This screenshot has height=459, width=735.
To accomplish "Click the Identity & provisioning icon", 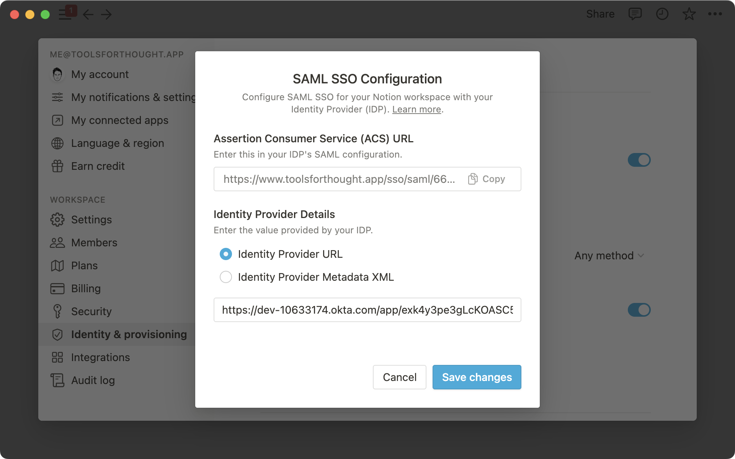I will pyautogui.click(x=58, y=334).
